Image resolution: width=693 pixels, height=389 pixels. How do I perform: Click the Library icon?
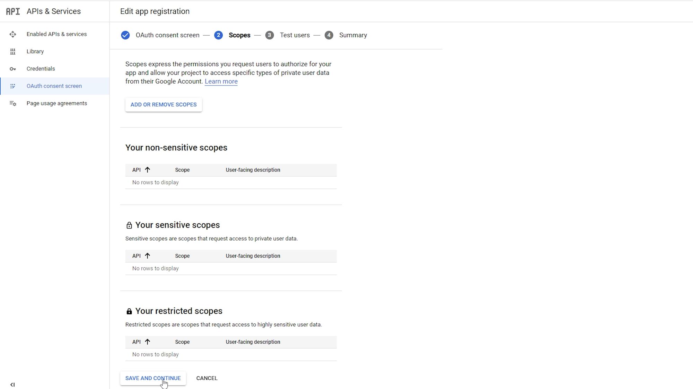12,51
